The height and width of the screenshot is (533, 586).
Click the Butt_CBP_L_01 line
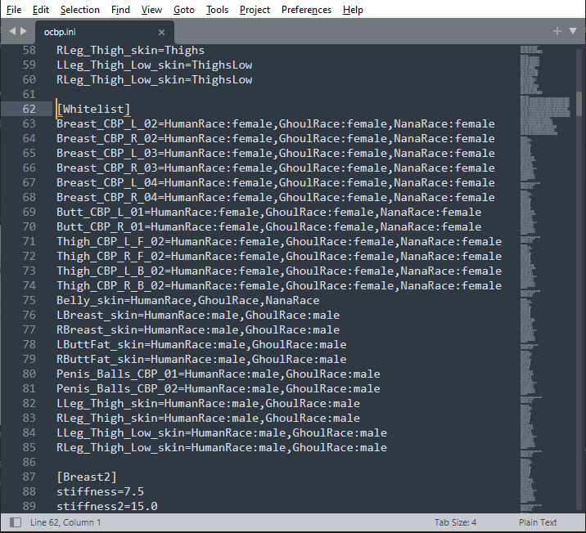(269, 212)
